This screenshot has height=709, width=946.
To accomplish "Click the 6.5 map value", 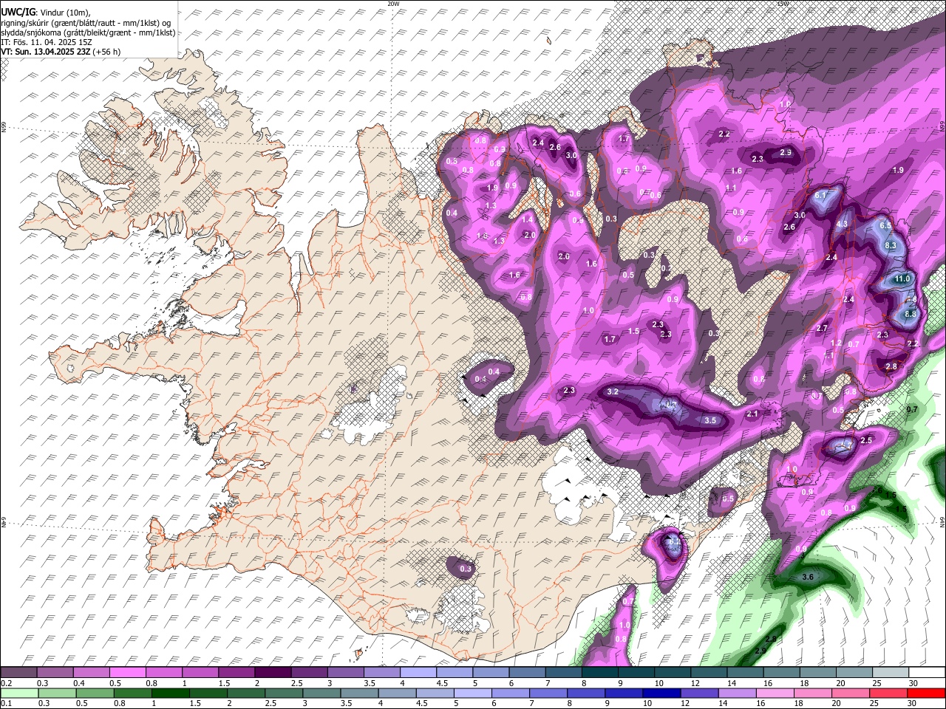I will 886,225.
